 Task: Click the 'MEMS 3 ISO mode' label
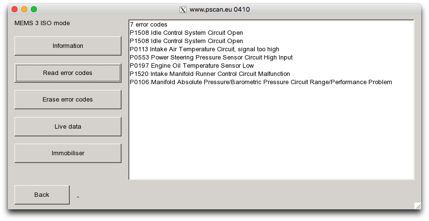[42, 23]
